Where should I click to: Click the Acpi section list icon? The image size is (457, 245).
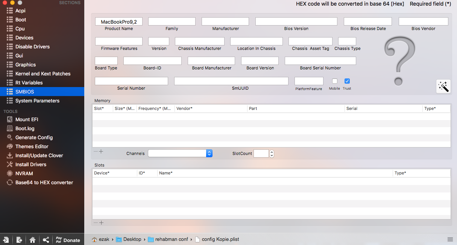(10, 11)
